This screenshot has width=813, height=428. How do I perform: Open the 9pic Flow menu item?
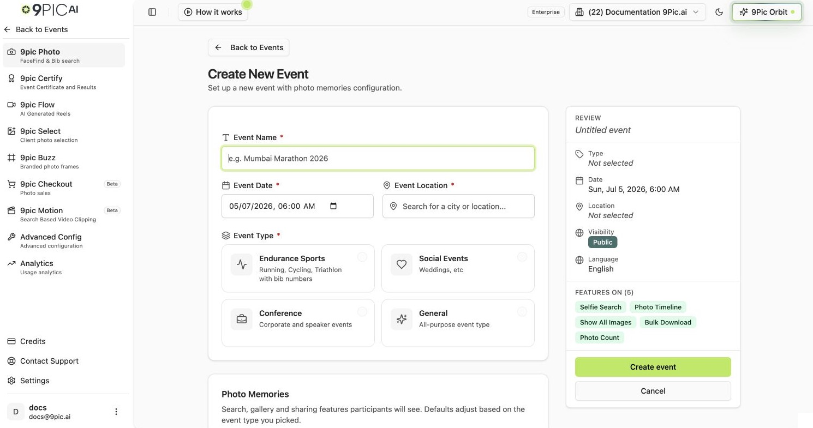coord(64,108)
